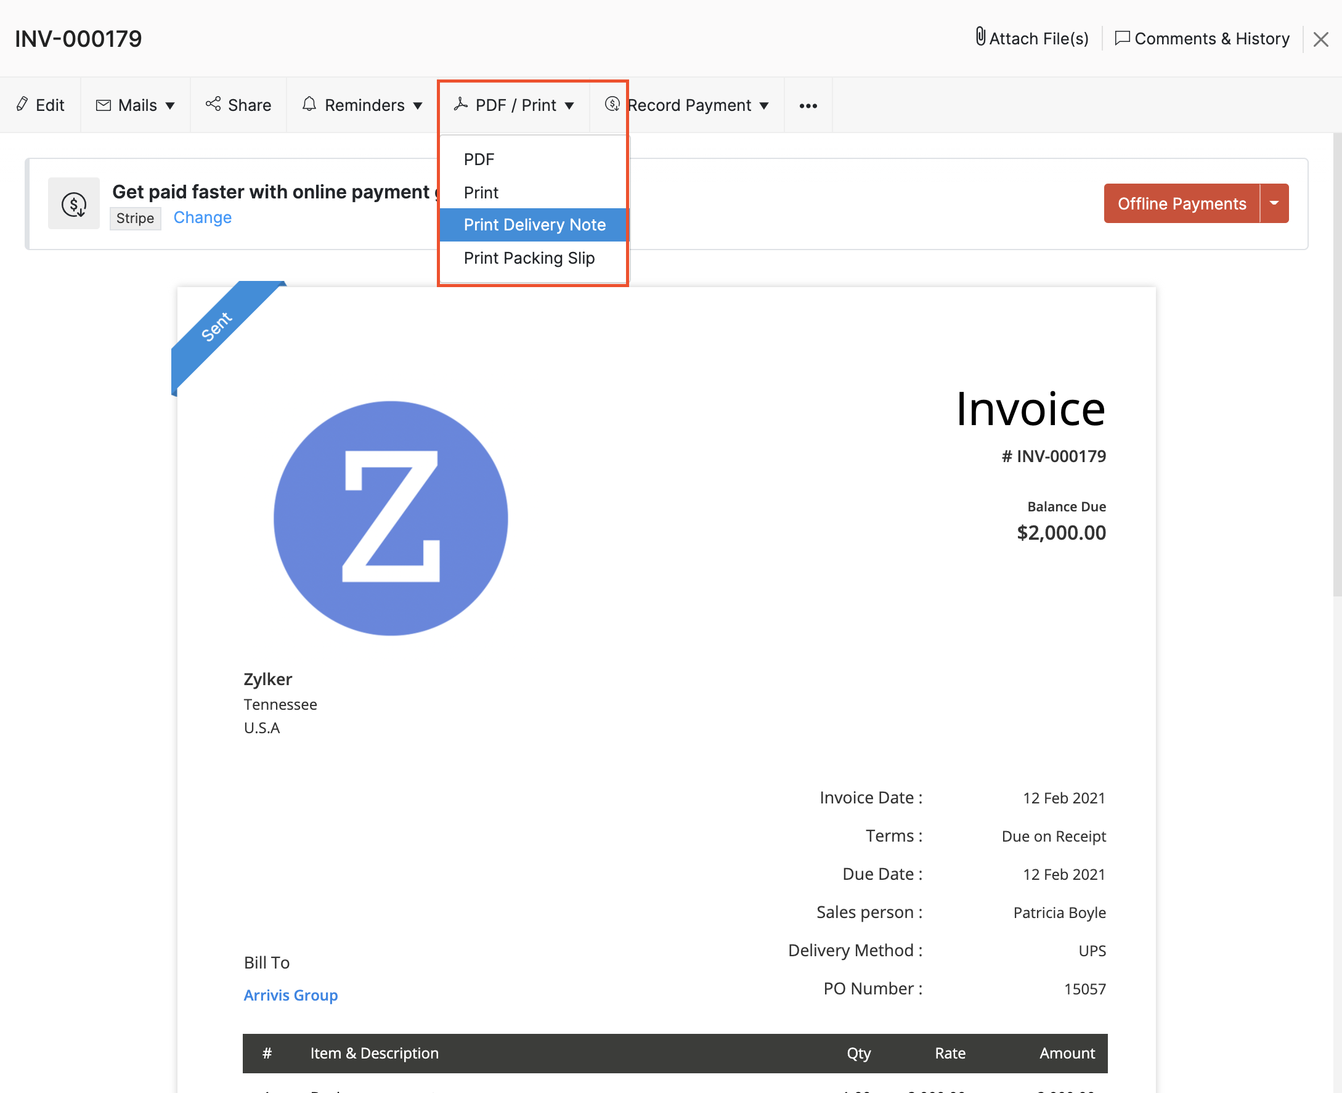Click the Edit icon to modify invoice
Image resolution: width=1342 pixels, height=1093 pixels.
tap(40, 105)
